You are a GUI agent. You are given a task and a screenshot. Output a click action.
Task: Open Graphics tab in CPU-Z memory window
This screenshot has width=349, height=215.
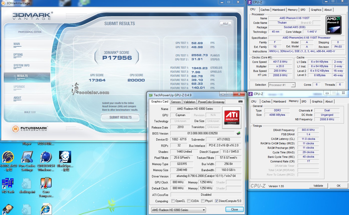317,101
